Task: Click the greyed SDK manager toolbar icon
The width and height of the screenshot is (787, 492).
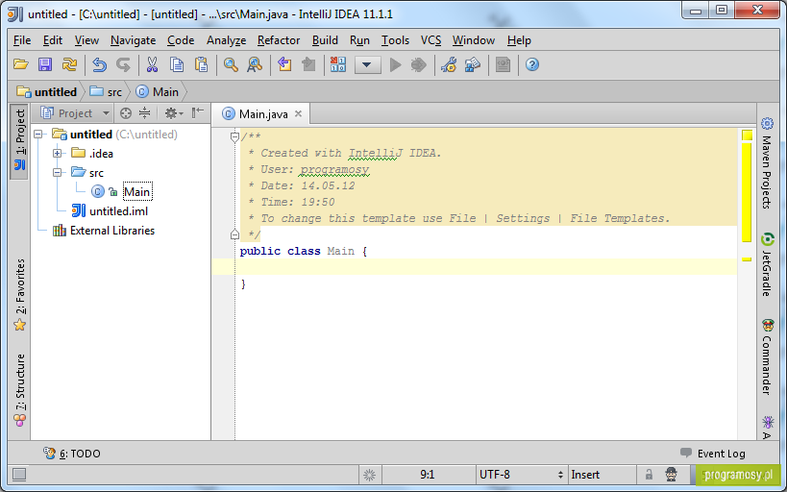Action: tap(503, 64)
